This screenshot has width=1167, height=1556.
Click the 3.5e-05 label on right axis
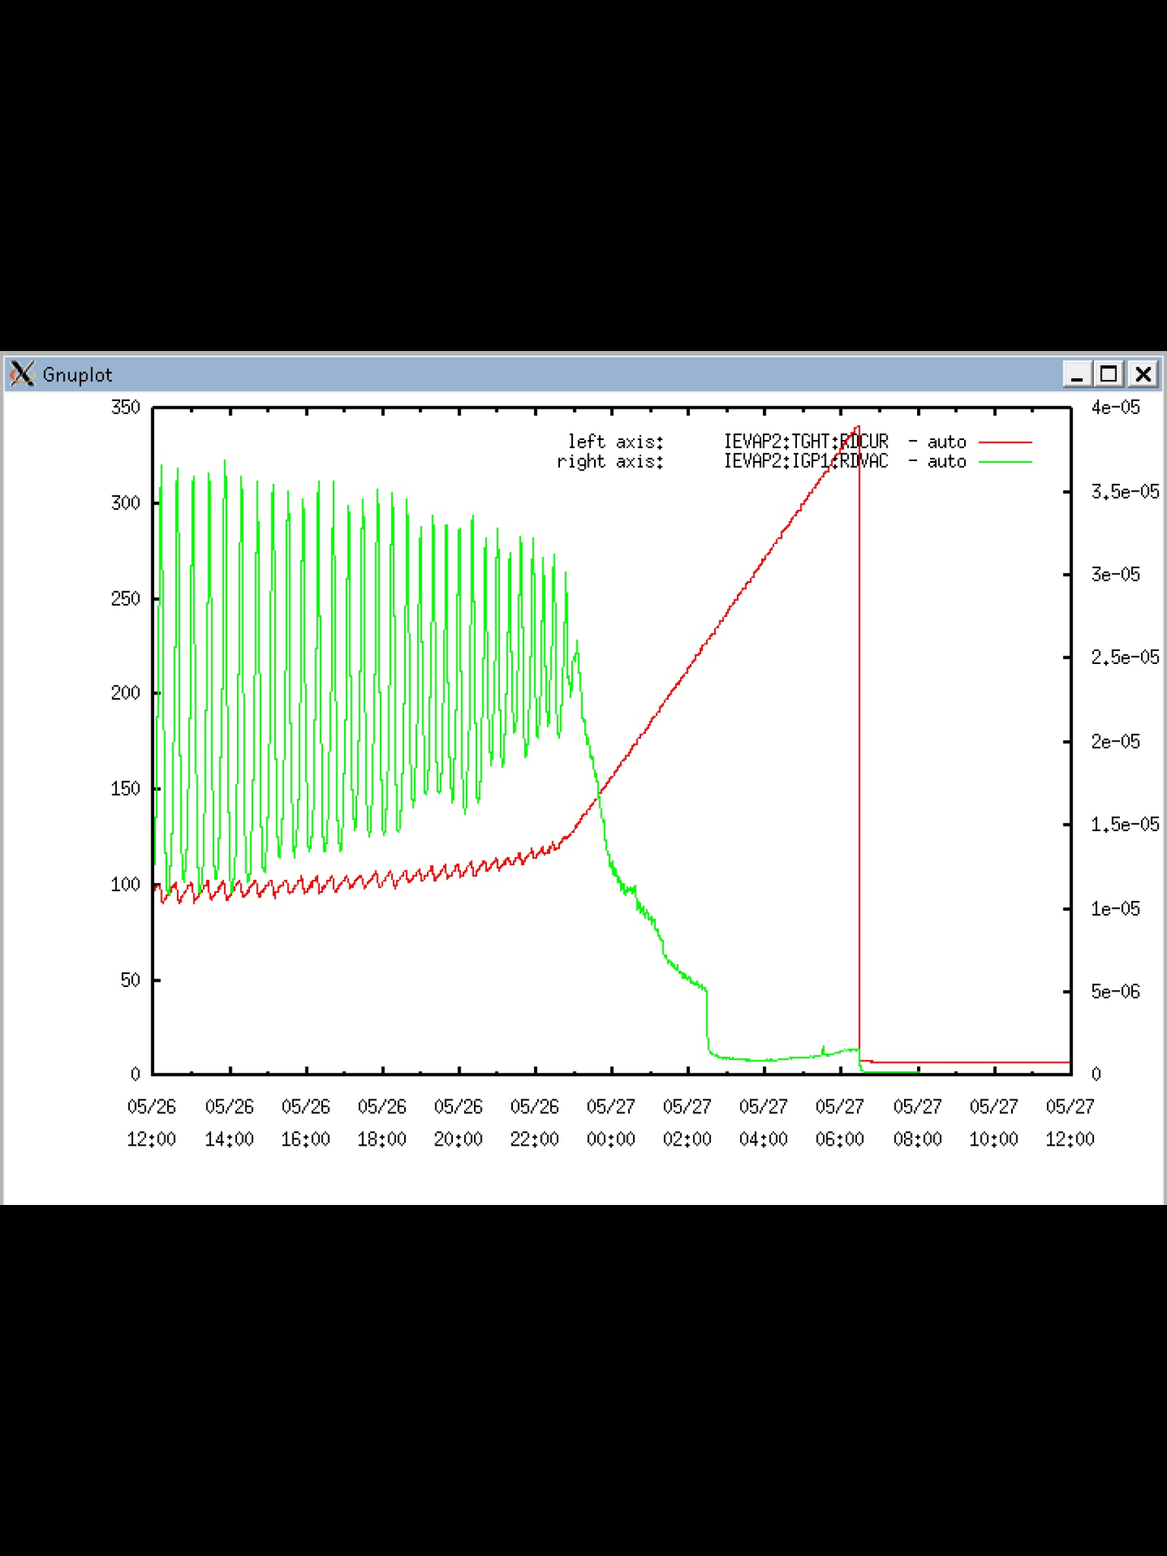point(1125,492)
